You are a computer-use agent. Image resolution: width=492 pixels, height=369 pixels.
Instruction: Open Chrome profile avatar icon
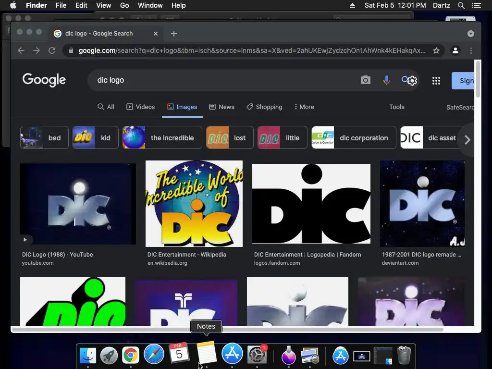click(x=455, y=50)
